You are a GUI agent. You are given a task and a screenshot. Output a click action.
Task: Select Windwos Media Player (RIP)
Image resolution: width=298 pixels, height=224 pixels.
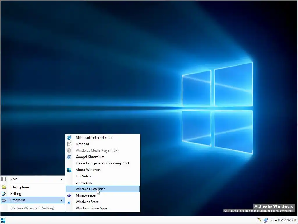click(x=103, y=150)
